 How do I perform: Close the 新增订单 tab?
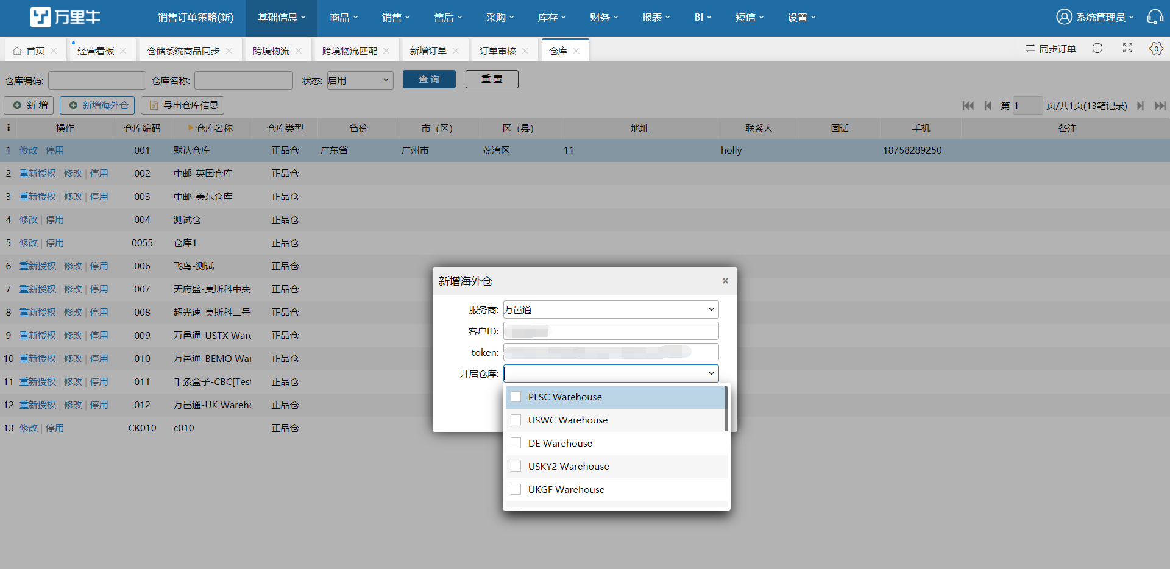[x=456, y=51]
